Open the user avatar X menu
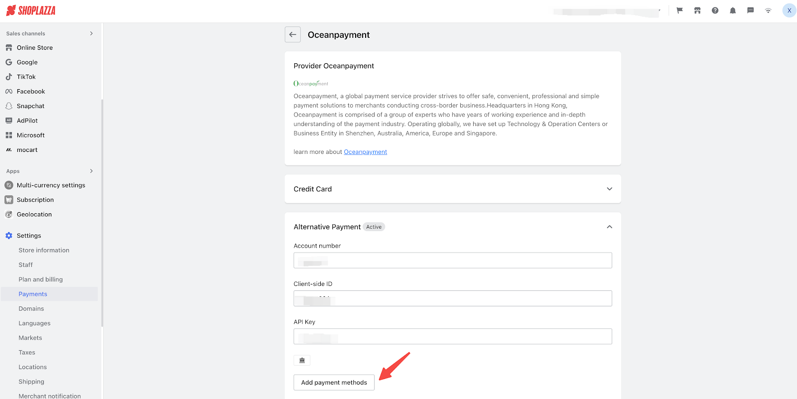Screen dimensions: 797x399 [x=789, y=10]
